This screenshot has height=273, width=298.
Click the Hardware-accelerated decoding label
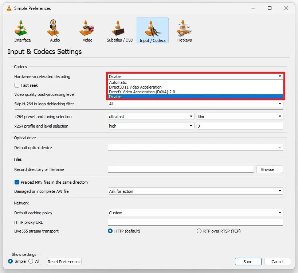[42, 77]
